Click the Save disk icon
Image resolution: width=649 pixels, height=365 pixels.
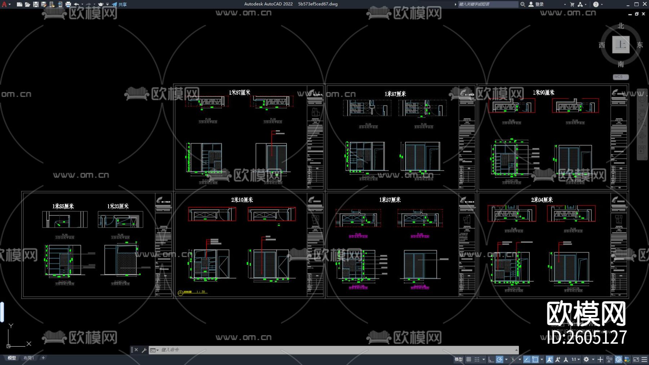(x=36, y=4)
